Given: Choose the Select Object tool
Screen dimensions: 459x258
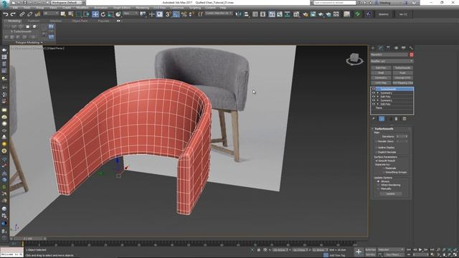Looking at the screenshot, I should point(63,14).
